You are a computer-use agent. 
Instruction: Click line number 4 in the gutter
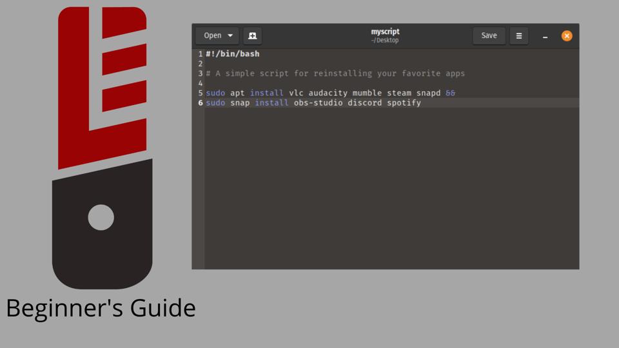[200, 83]
